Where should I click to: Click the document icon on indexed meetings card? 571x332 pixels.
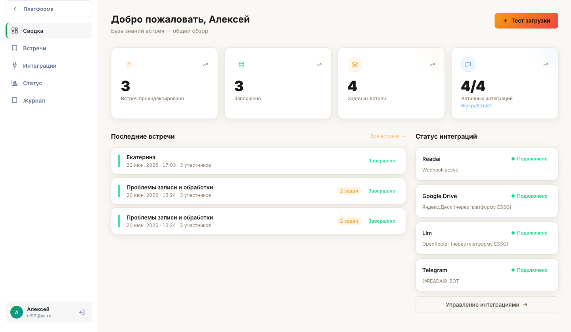tap(128, 65)
